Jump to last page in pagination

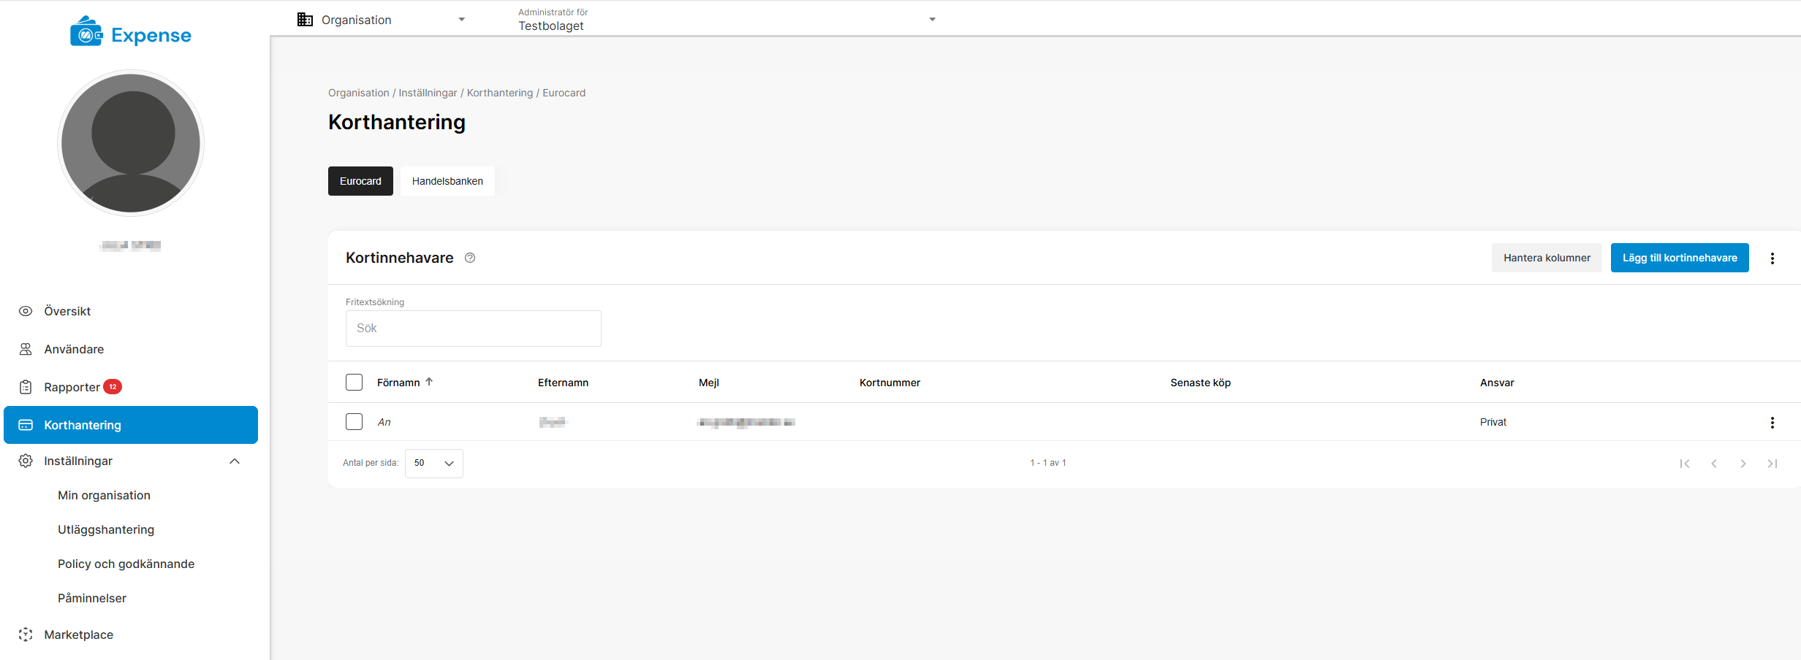tap(1772, 464)
